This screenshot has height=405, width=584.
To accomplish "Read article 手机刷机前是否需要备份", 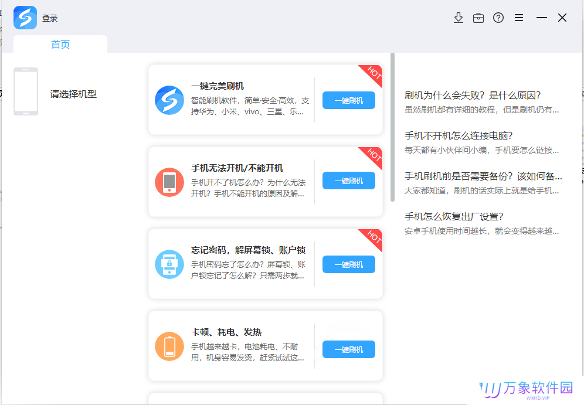I will 483,176.
